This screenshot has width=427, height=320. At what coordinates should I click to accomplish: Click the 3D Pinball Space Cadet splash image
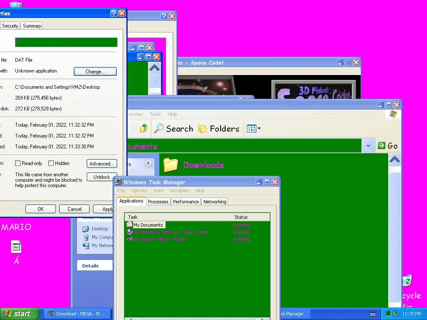click(x=314, y=90)
